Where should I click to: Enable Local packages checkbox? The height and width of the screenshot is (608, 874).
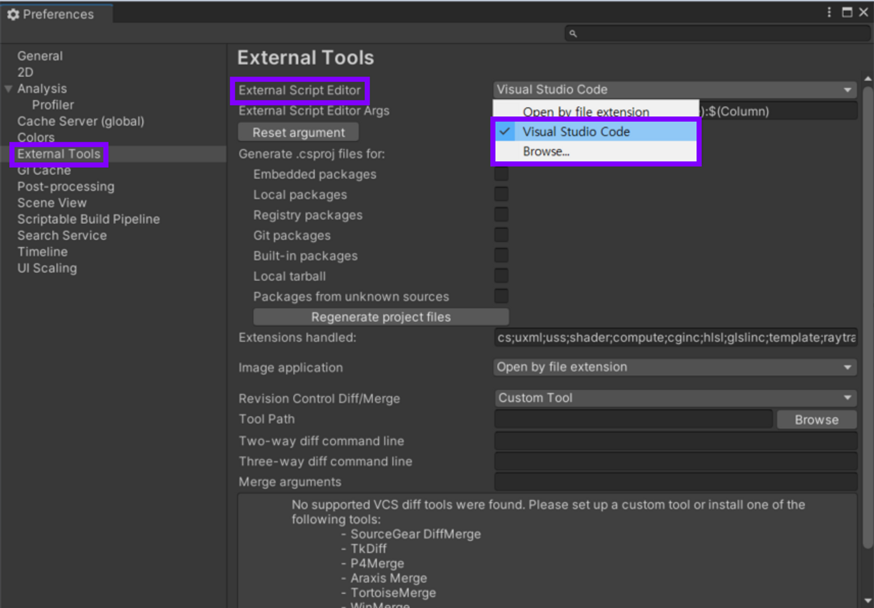pos(501,194)
